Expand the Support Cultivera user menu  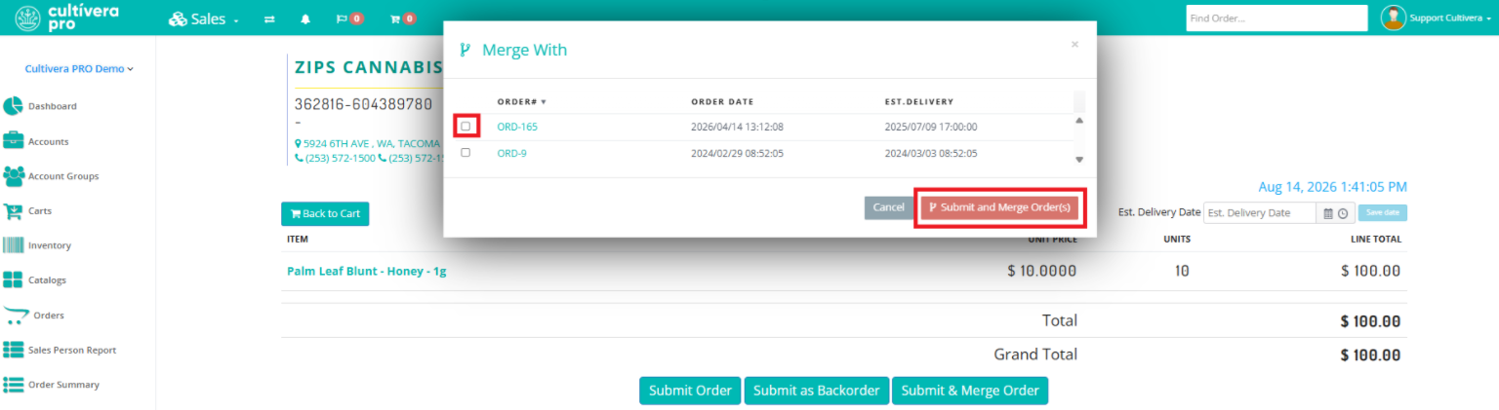click(x=1450, y=19)
